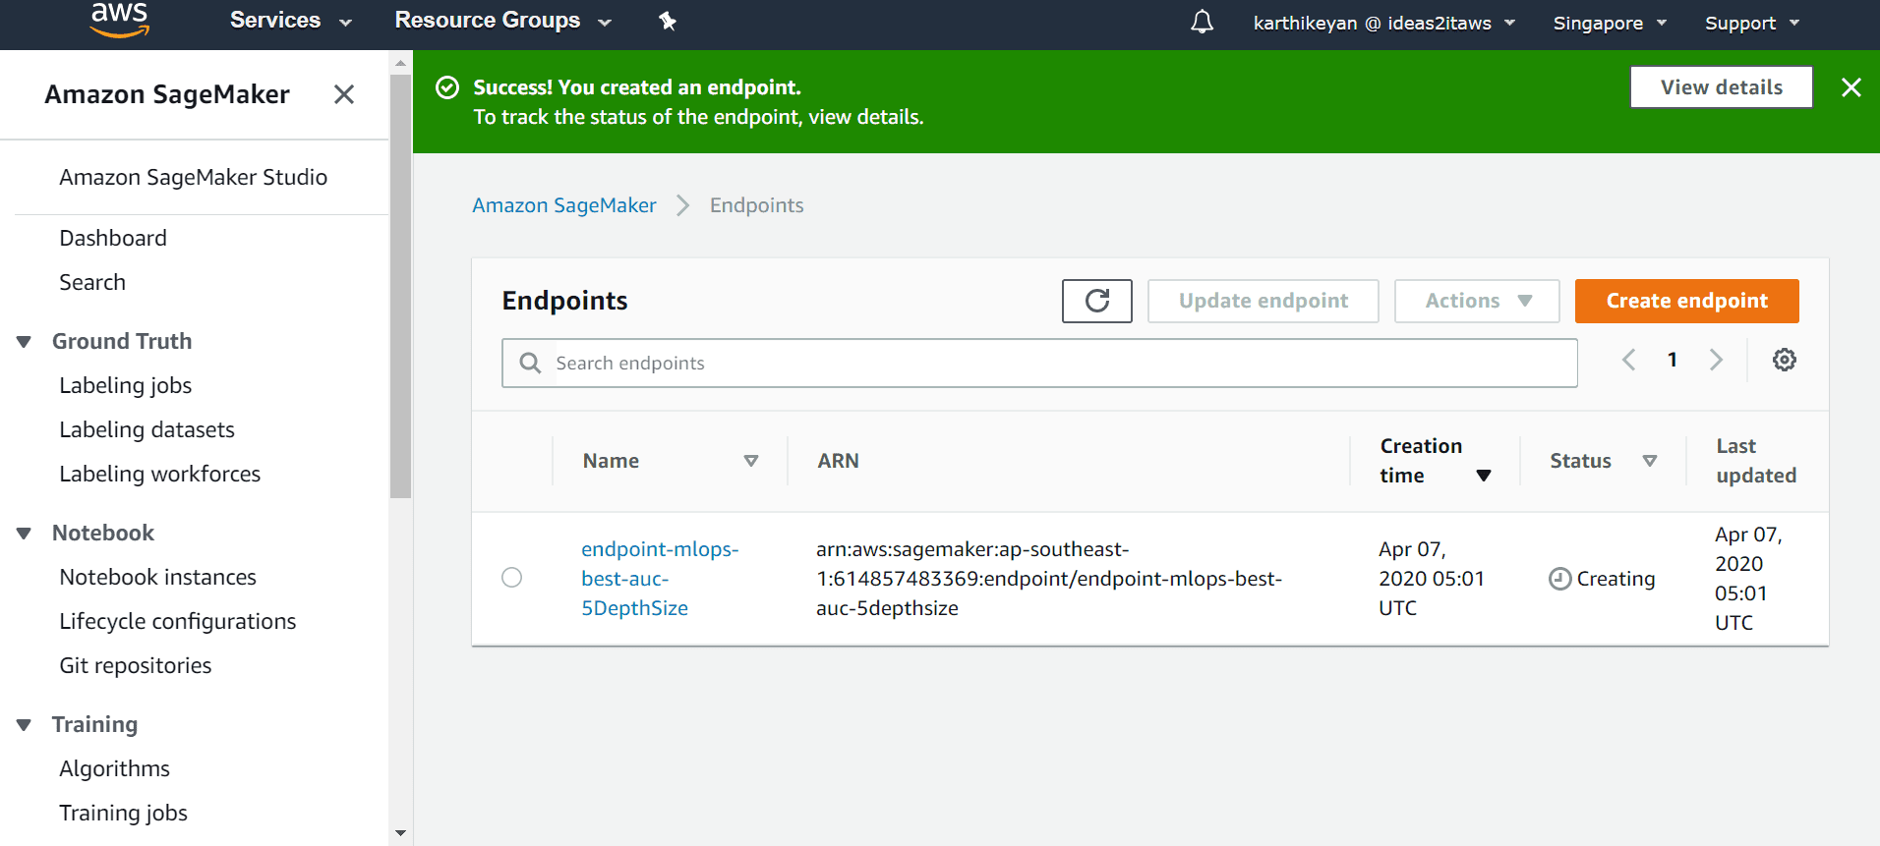Click the endpoint ARN text

click(x=1049, y=579)
